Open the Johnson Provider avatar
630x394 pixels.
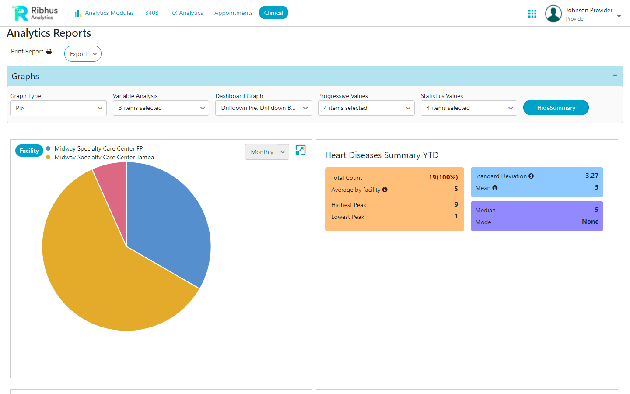coord(553,14)
